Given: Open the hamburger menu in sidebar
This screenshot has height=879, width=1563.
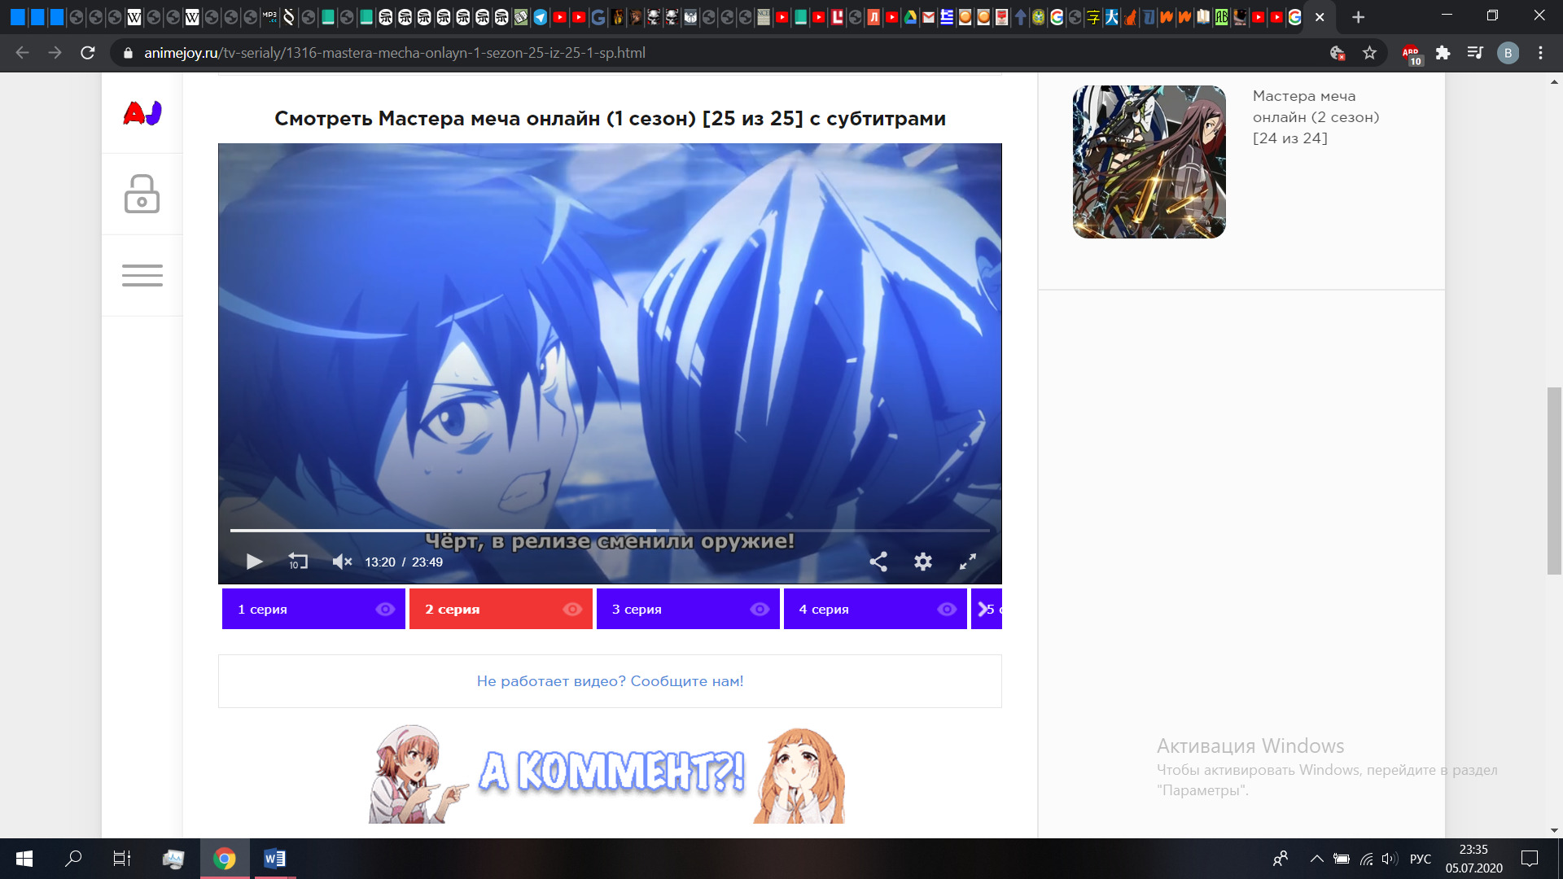Looking at the screenshot, I should [x=142, y=275].
